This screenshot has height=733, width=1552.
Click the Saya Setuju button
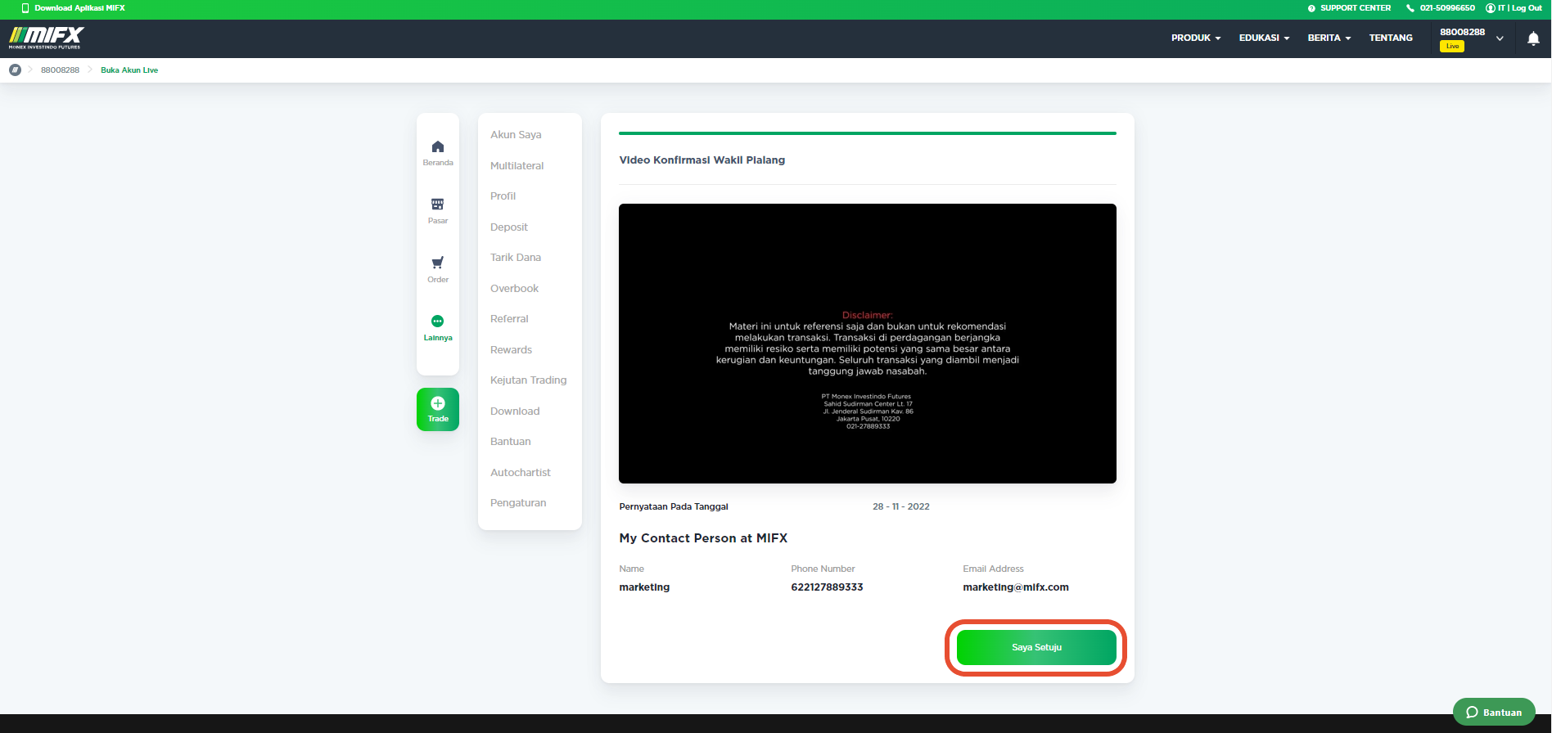click(x=1036, y=647)
